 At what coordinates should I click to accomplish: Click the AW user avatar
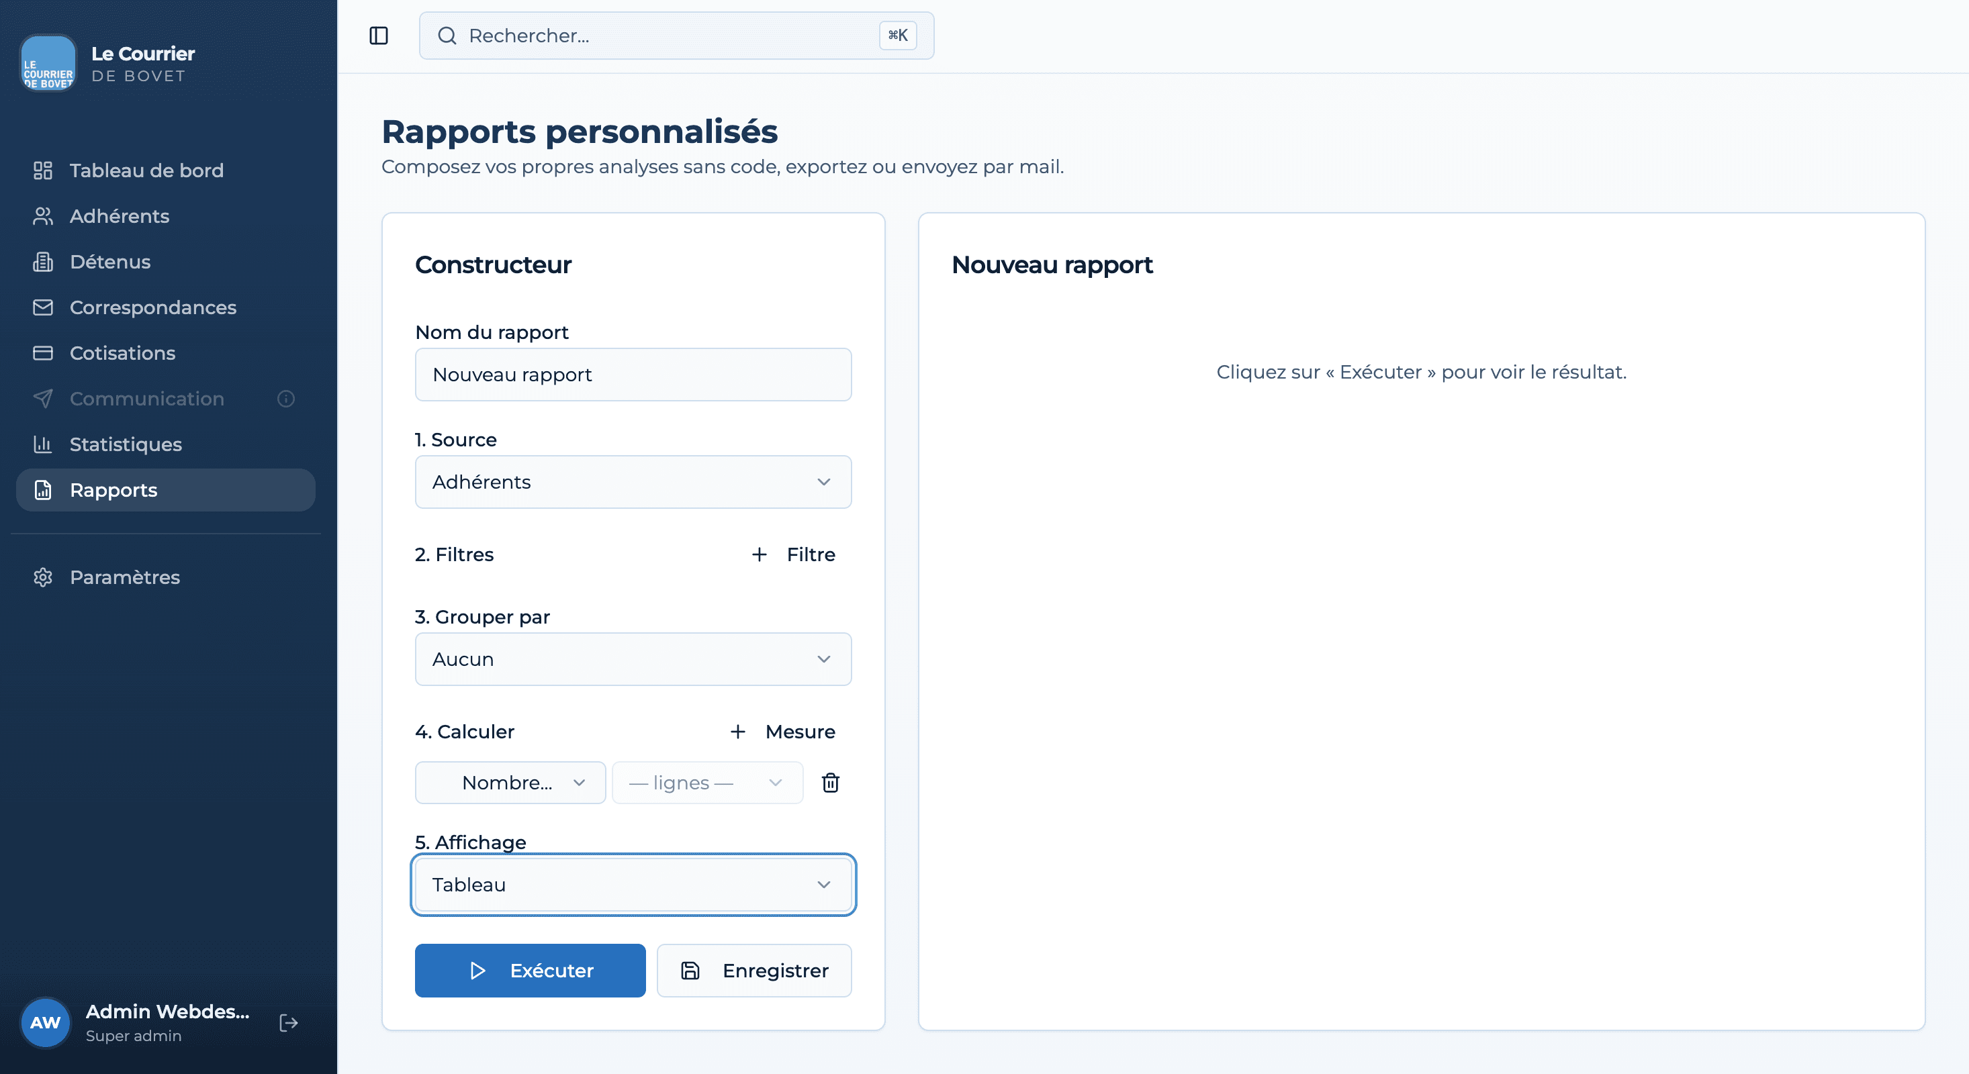click(45, 1023)
